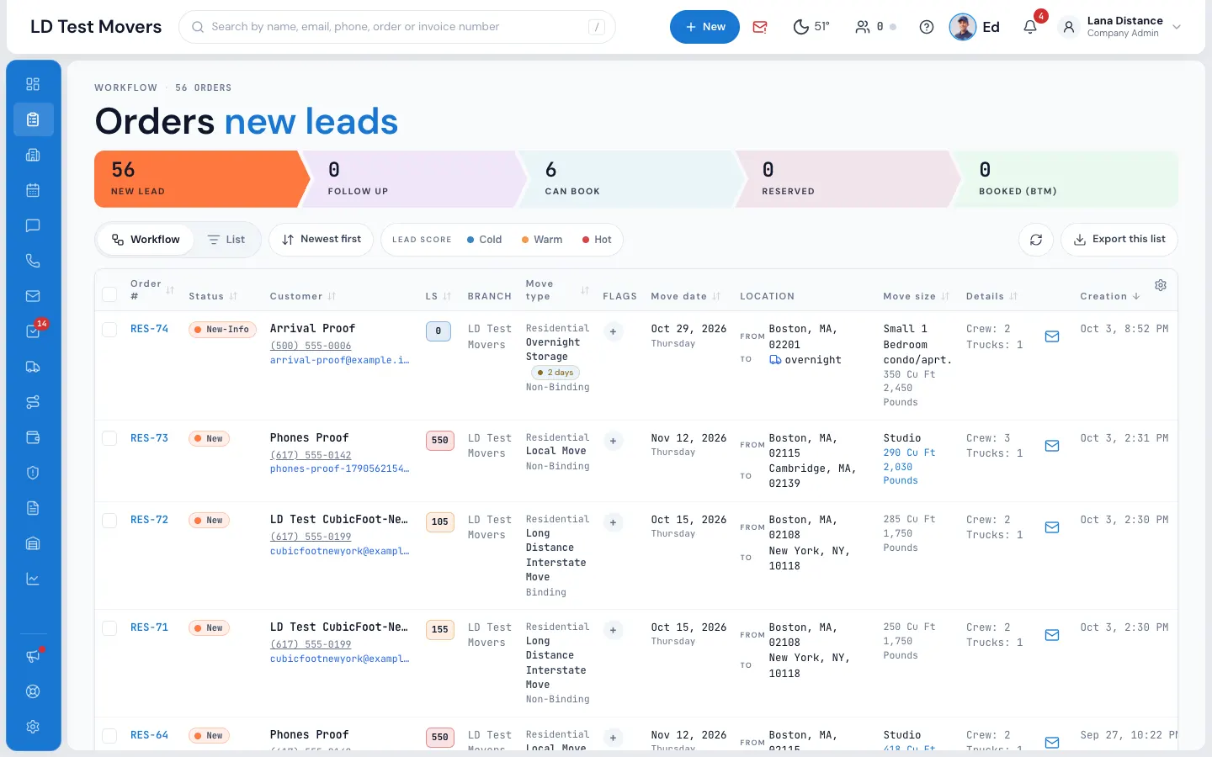
Task: Focus the global search field
Action: [397, 27]
